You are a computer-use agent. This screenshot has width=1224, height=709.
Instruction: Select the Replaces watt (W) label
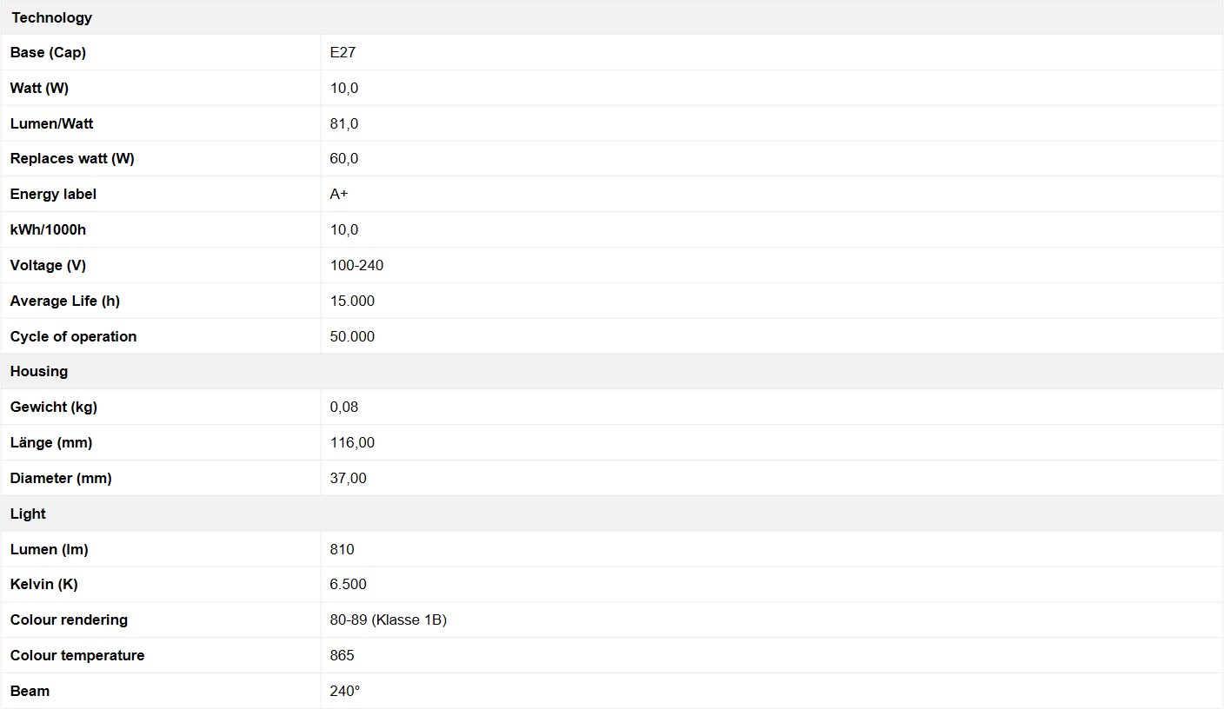[x=72, y=158]
